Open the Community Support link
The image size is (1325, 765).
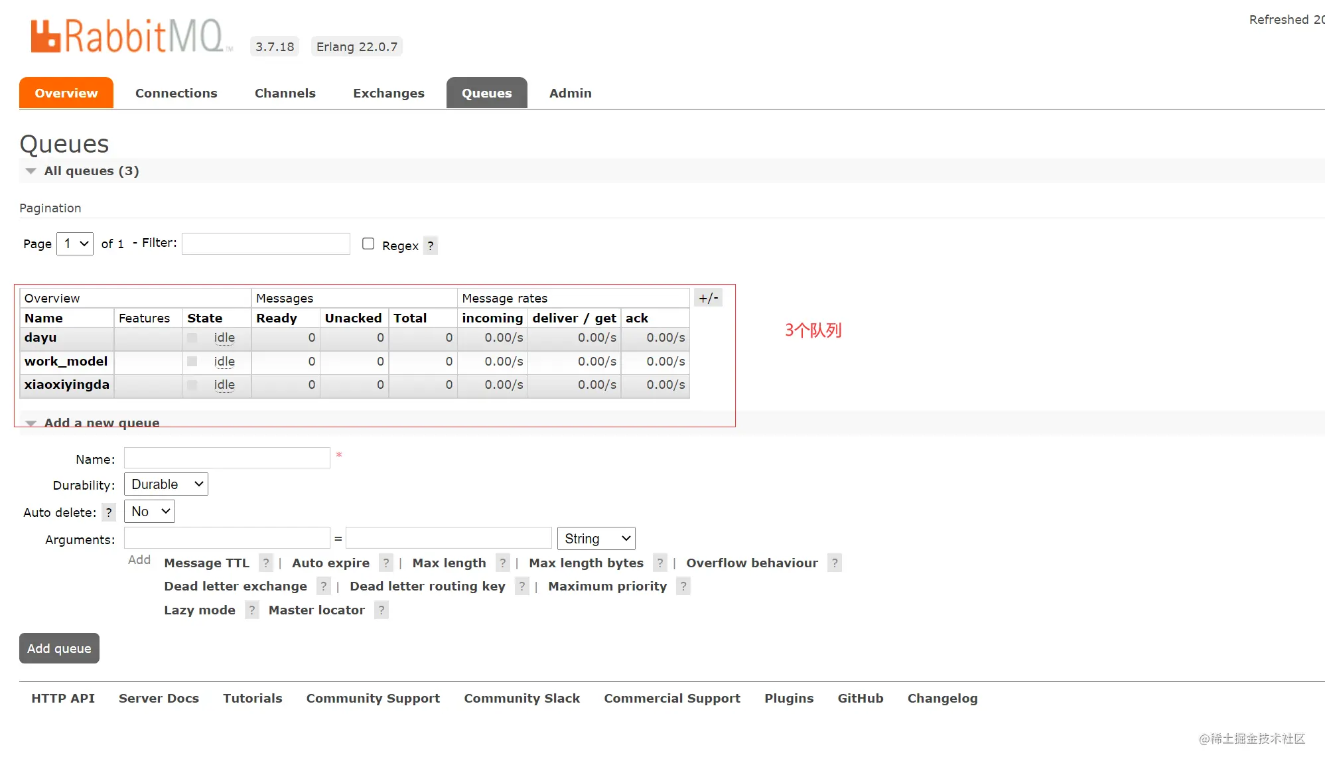coord(373,699)
